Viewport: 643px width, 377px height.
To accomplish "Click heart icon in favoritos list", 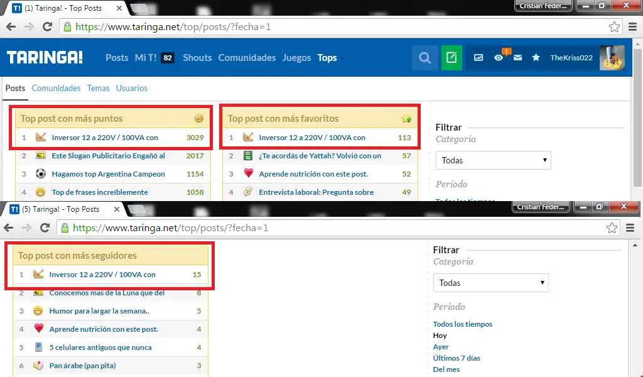I will pos(248,174).
